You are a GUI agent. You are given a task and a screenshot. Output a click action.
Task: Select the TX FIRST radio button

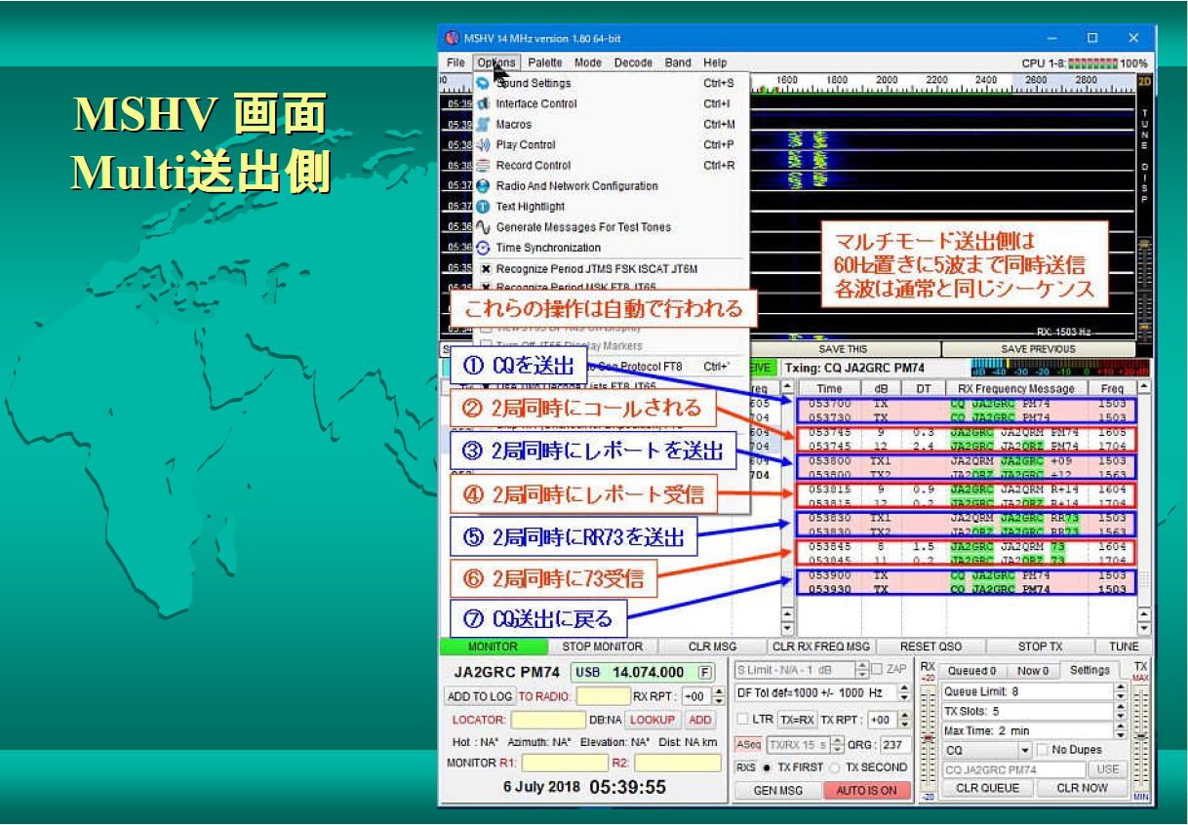769,767
